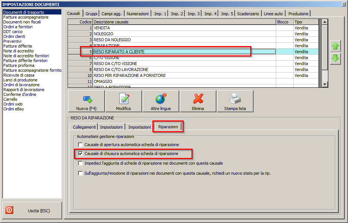Viewport: 348px width, 223px height.
Task: Enable Causale di apertura automatica checkbox
Action: (x=80, y=145)
